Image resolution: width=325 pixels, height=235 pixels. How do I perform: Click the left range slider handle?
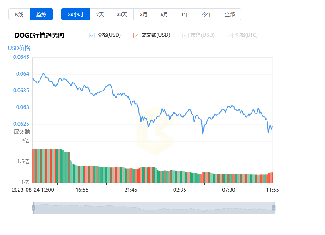34,208
